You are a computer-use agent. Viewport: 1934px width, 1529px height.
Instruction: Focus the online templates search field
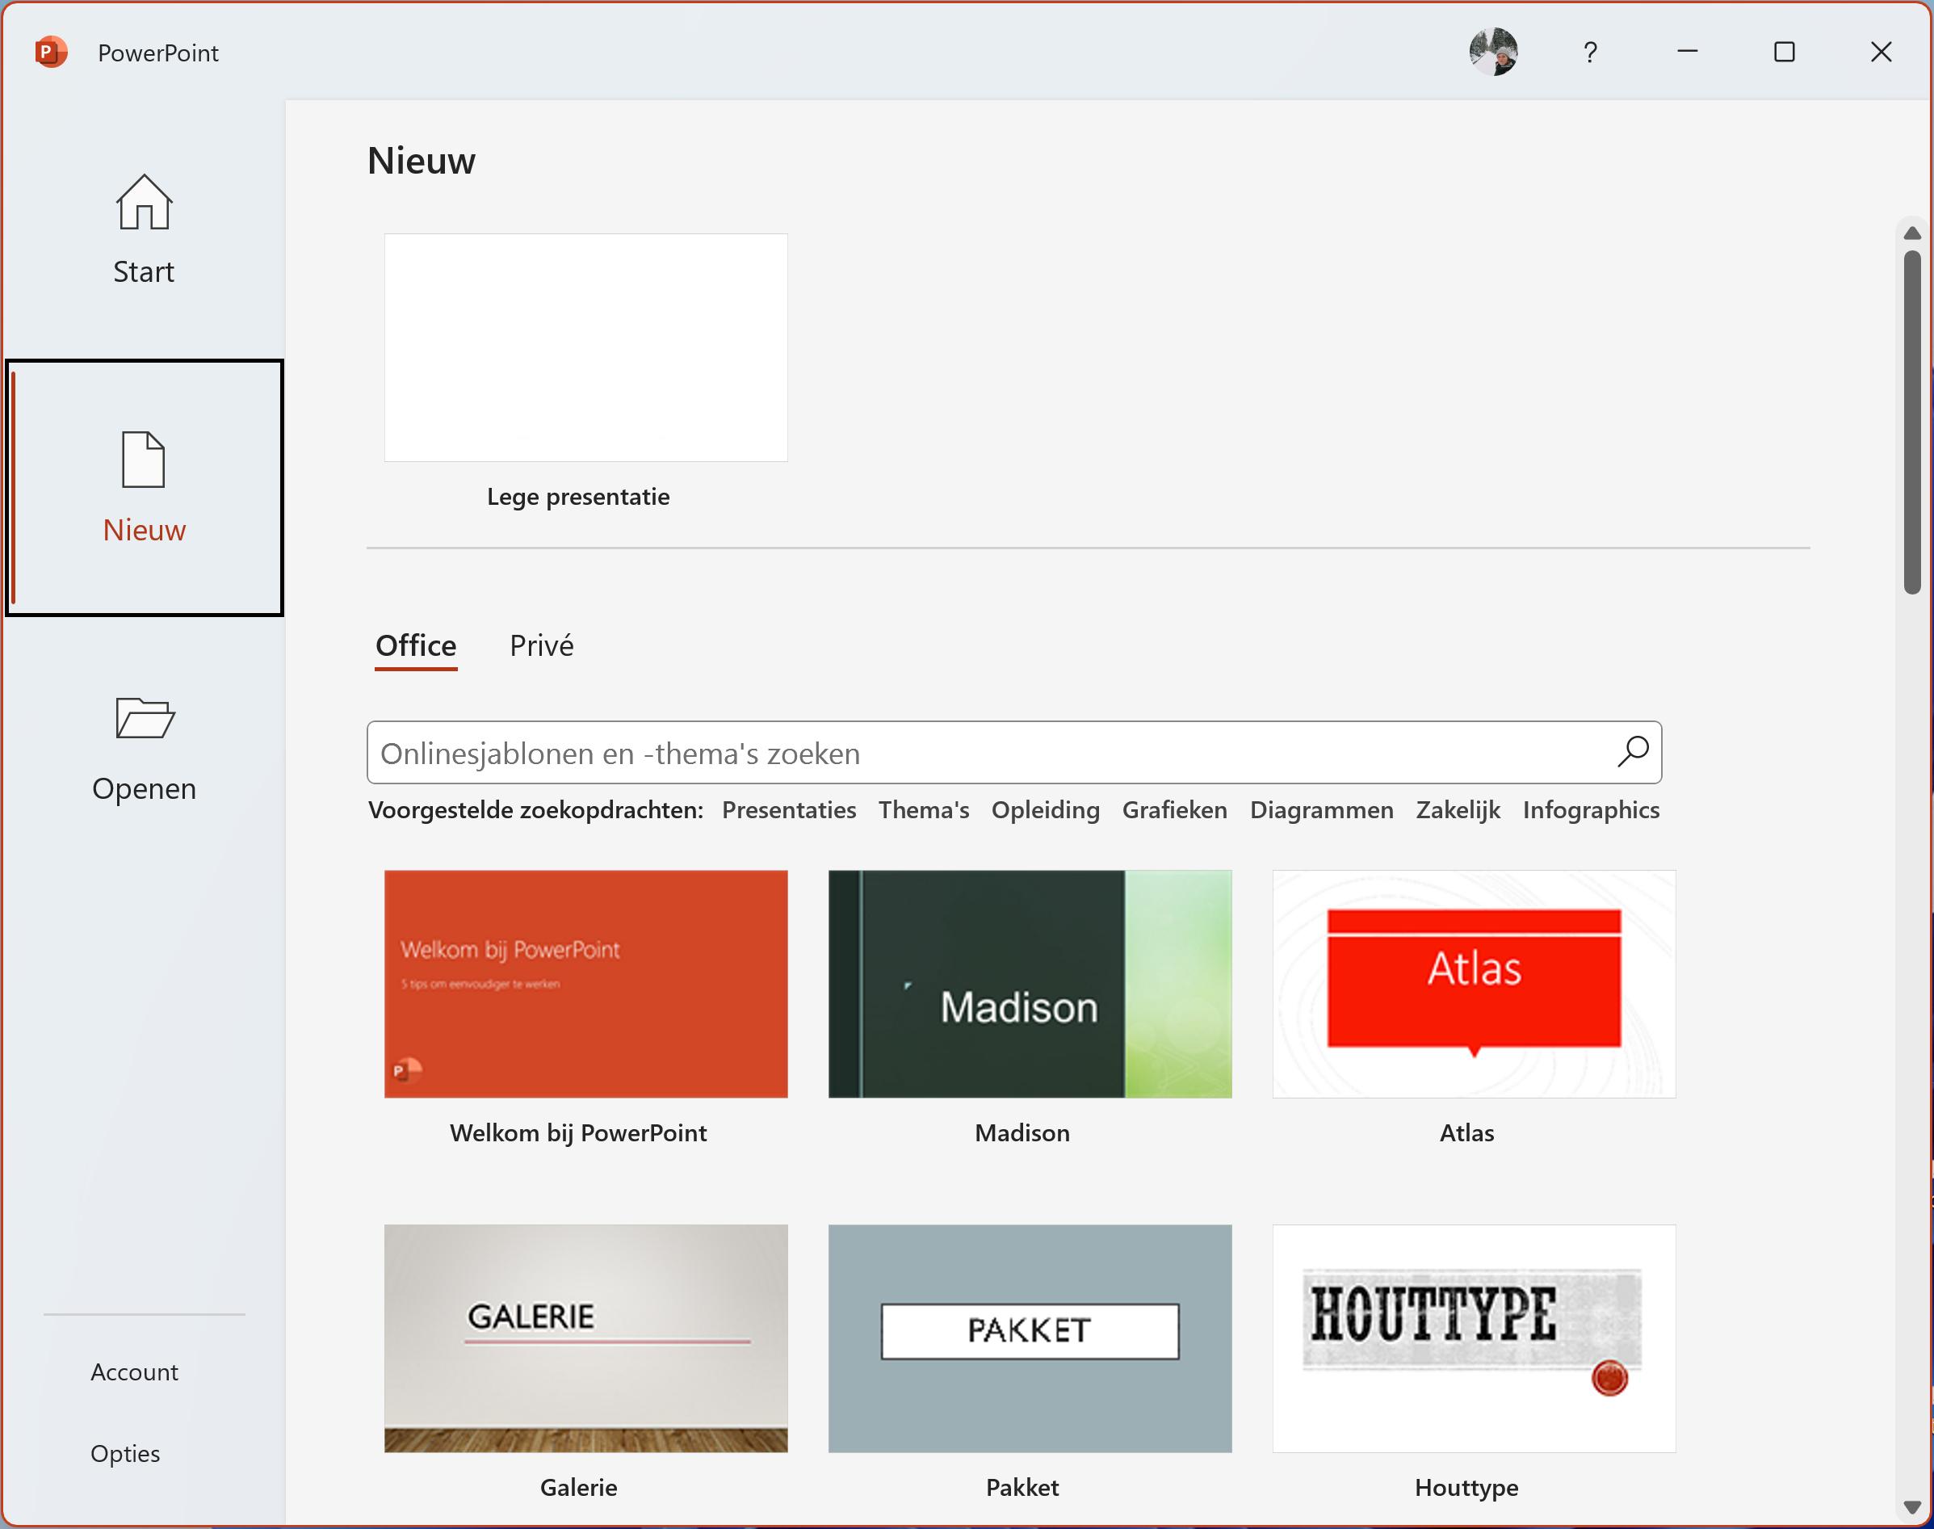984,753
